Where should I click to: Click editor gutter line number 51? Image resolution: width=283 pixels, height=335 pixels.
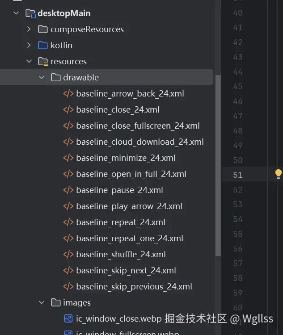pos(238,175)
